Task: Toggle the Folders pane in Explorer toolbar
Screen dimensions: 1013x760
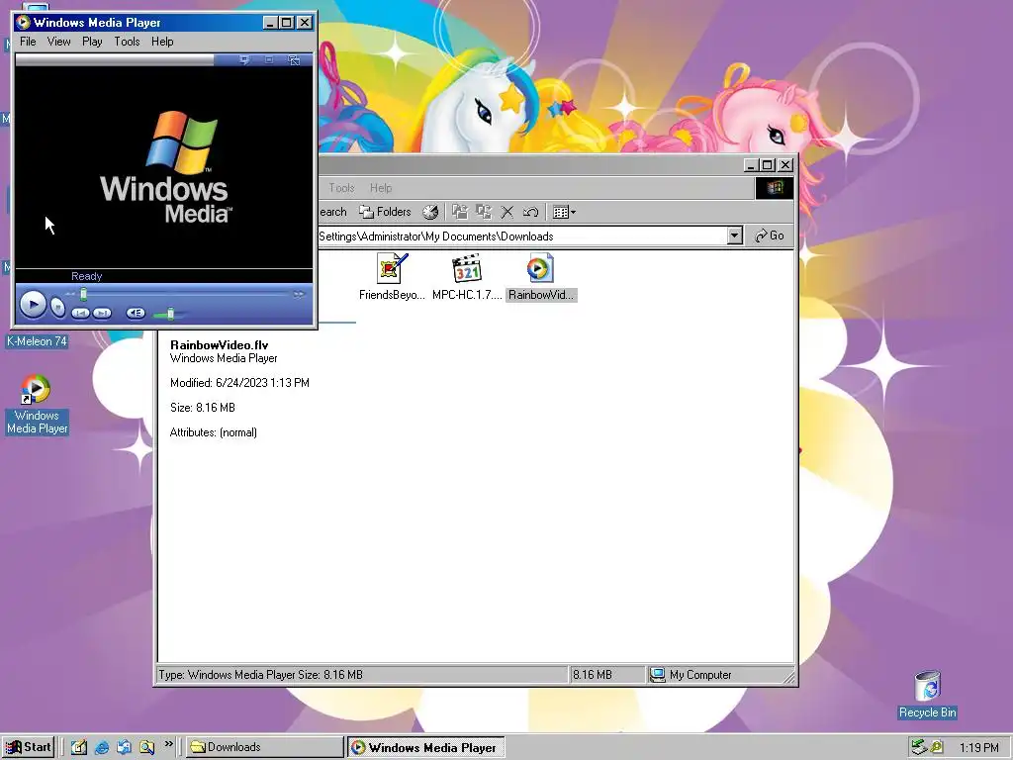Action: (x=385, y=212)
